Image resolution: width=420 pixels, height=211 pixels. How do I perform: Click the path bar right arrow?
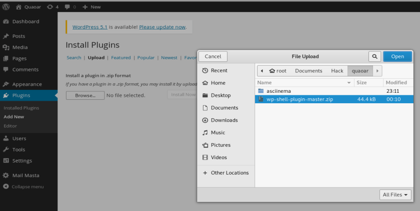(377, 71)
